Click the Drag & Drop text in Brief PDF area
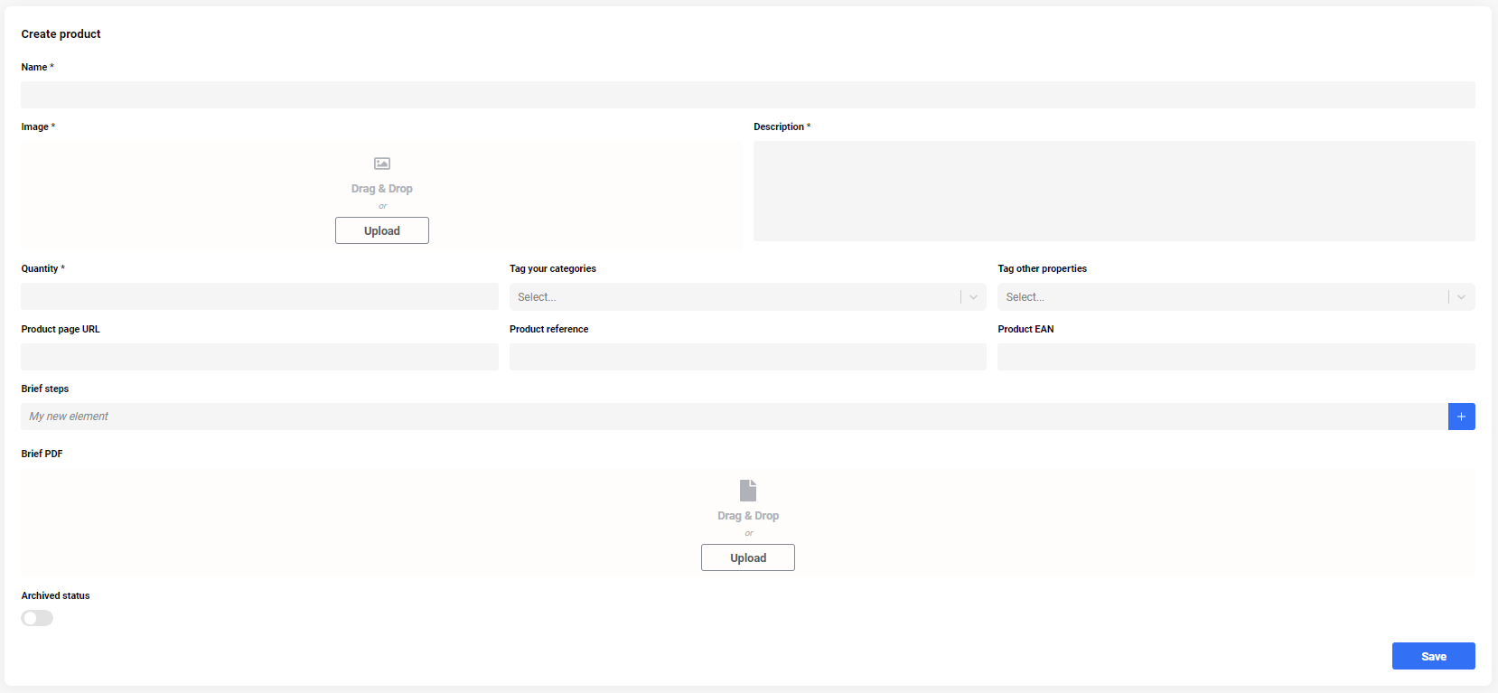The height and width of the screenshot is (693, 1498). coord(748,516)
